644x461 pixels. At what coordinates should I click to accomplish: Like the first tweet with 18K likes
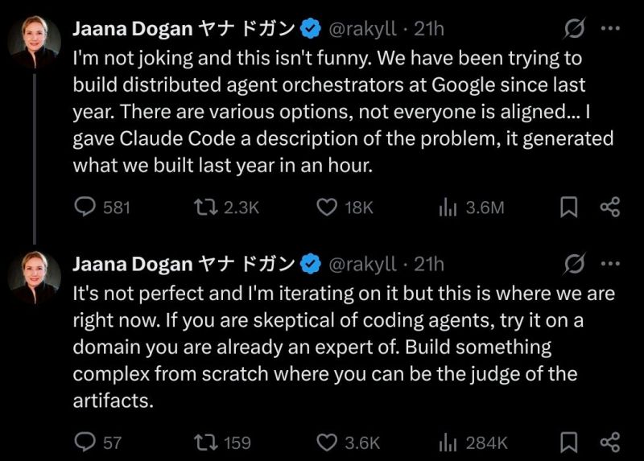click(x=326, y=207)
